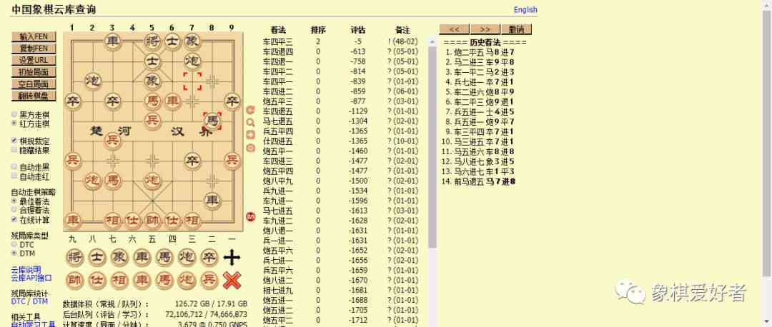This screenshot has height=327, width=772.
Task: Click the red X delete icon in palette
Action: (232, 281)
